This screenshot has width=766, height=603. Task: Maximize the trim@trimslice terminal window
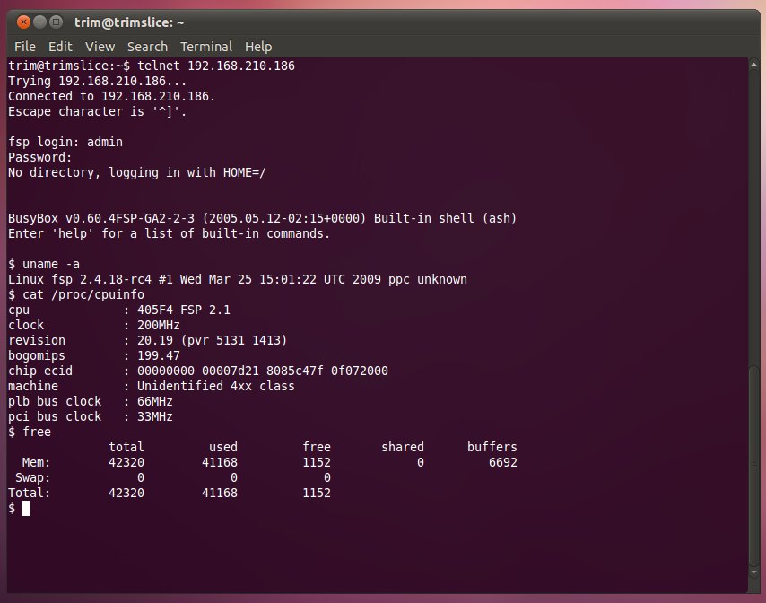click(57, 22)
